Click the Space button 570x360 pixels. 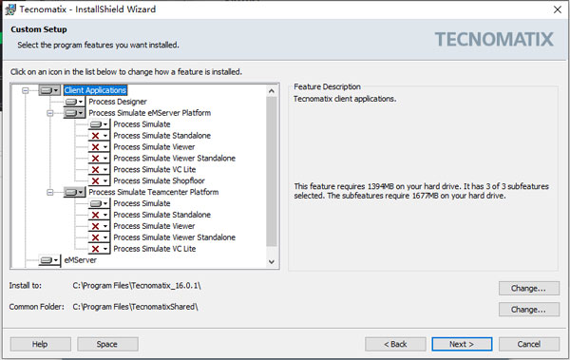[x=107, y=344]
